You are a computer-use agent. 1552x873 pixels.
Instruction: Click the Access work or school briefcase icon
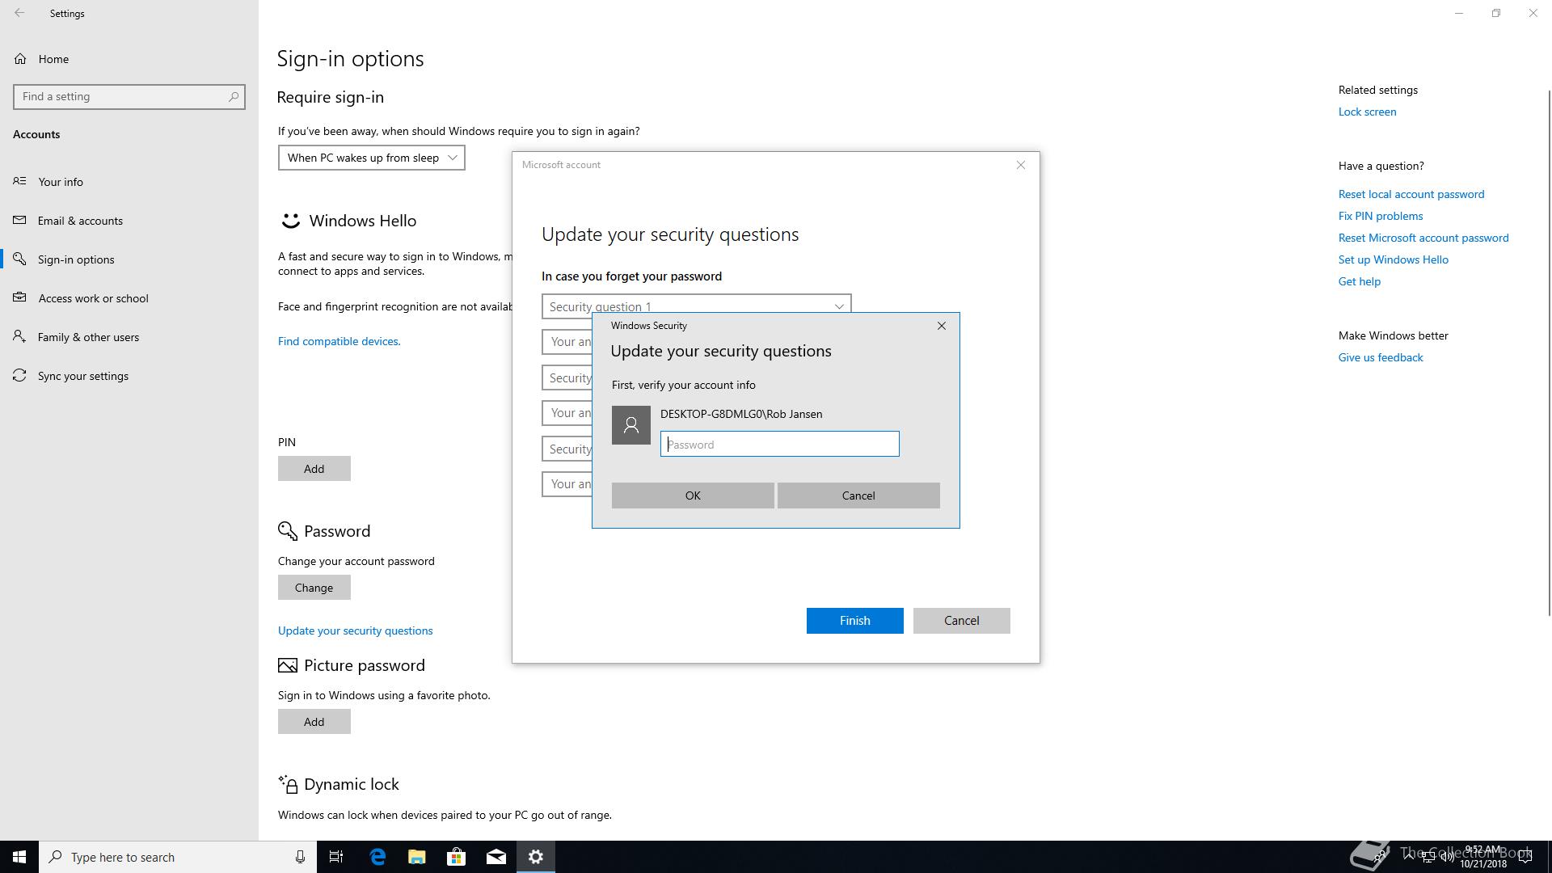(x=19, y=297)
